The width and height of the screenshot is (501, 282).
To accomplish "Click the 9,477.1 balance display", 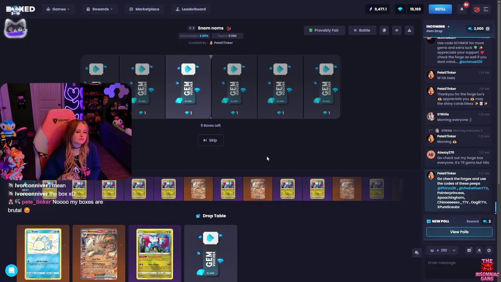I will (378, 9).
